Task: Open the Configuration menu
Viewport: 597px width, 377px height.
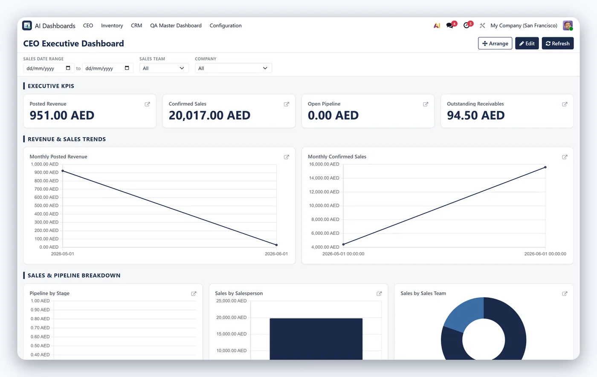Action: [x=226, y=26]
